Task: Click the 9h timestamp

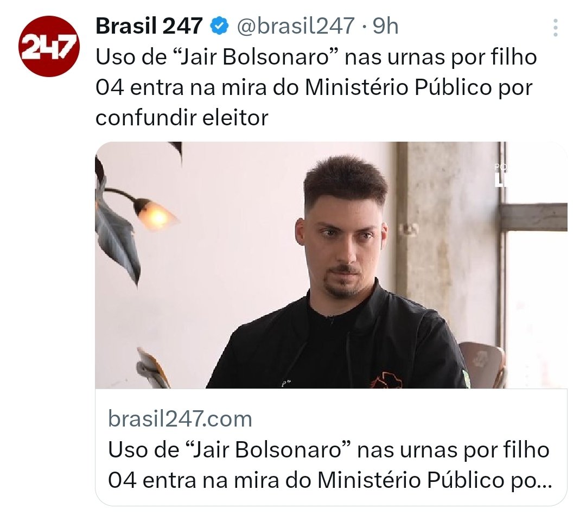Action: tap(386, 26)
